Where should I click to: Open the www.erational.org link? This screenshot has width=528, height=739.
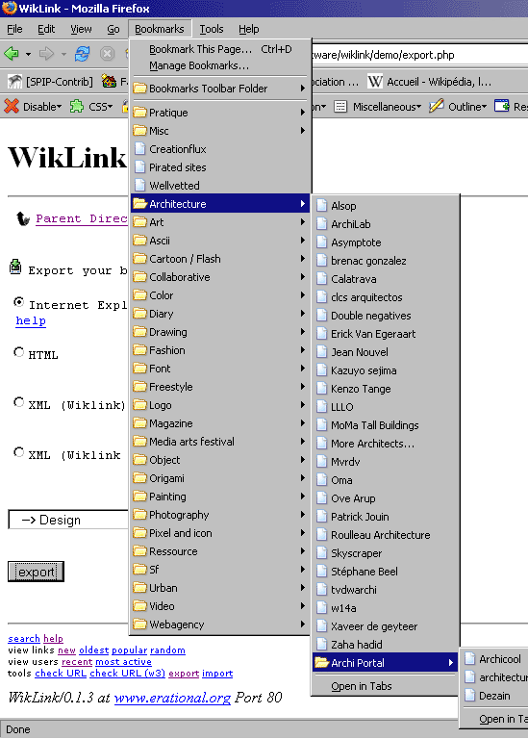[172, 698]
